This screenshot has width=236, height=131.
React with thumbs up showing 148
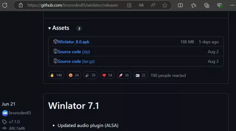click(x=56, y=75)
